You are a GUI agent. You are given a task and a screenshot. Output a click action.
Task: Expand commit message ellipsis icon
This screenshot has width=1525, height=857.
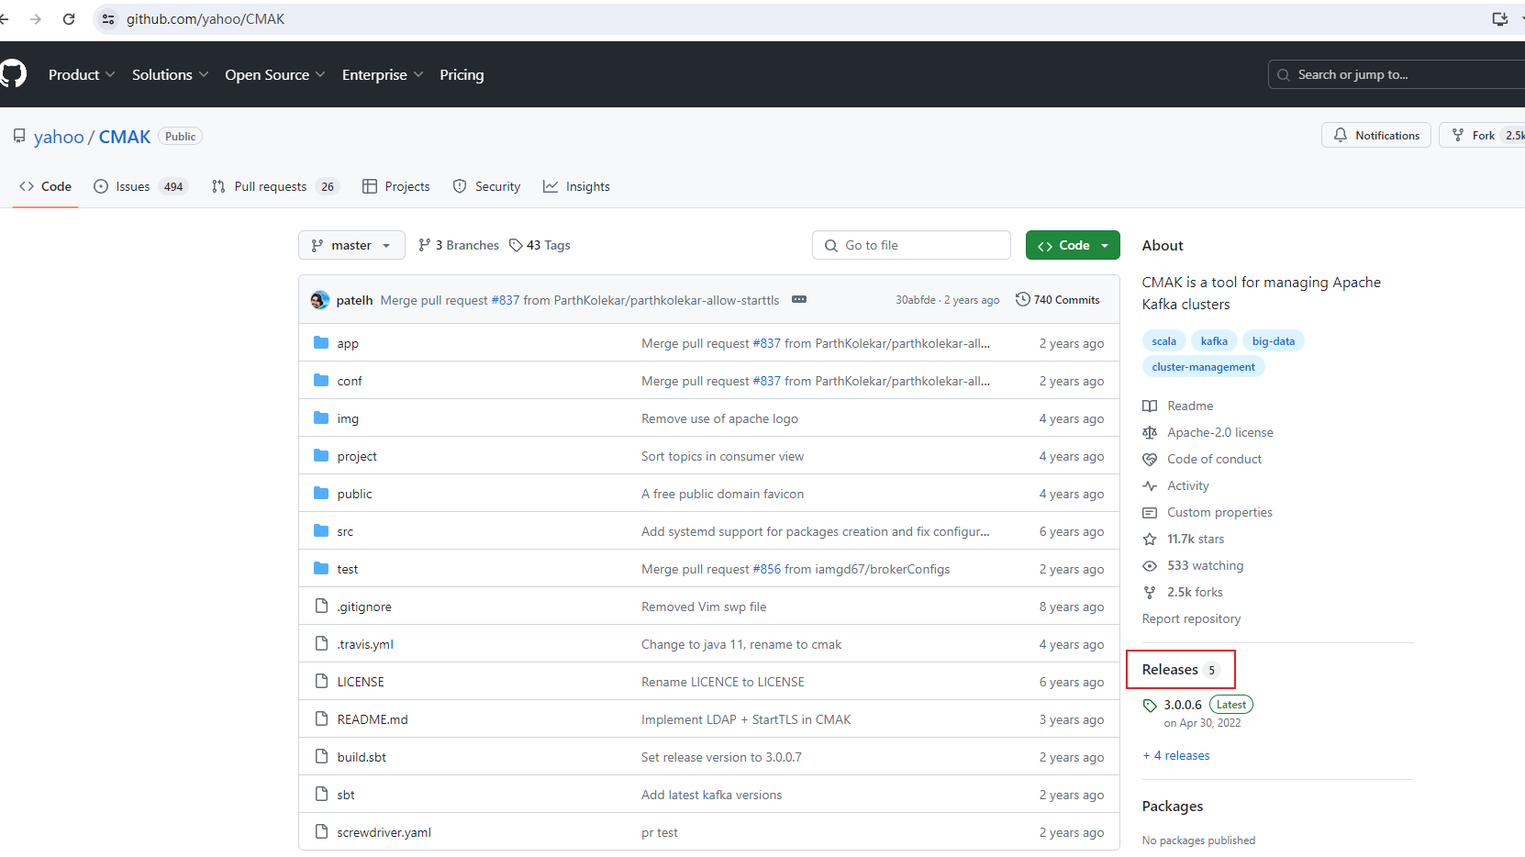coord(799,300)
